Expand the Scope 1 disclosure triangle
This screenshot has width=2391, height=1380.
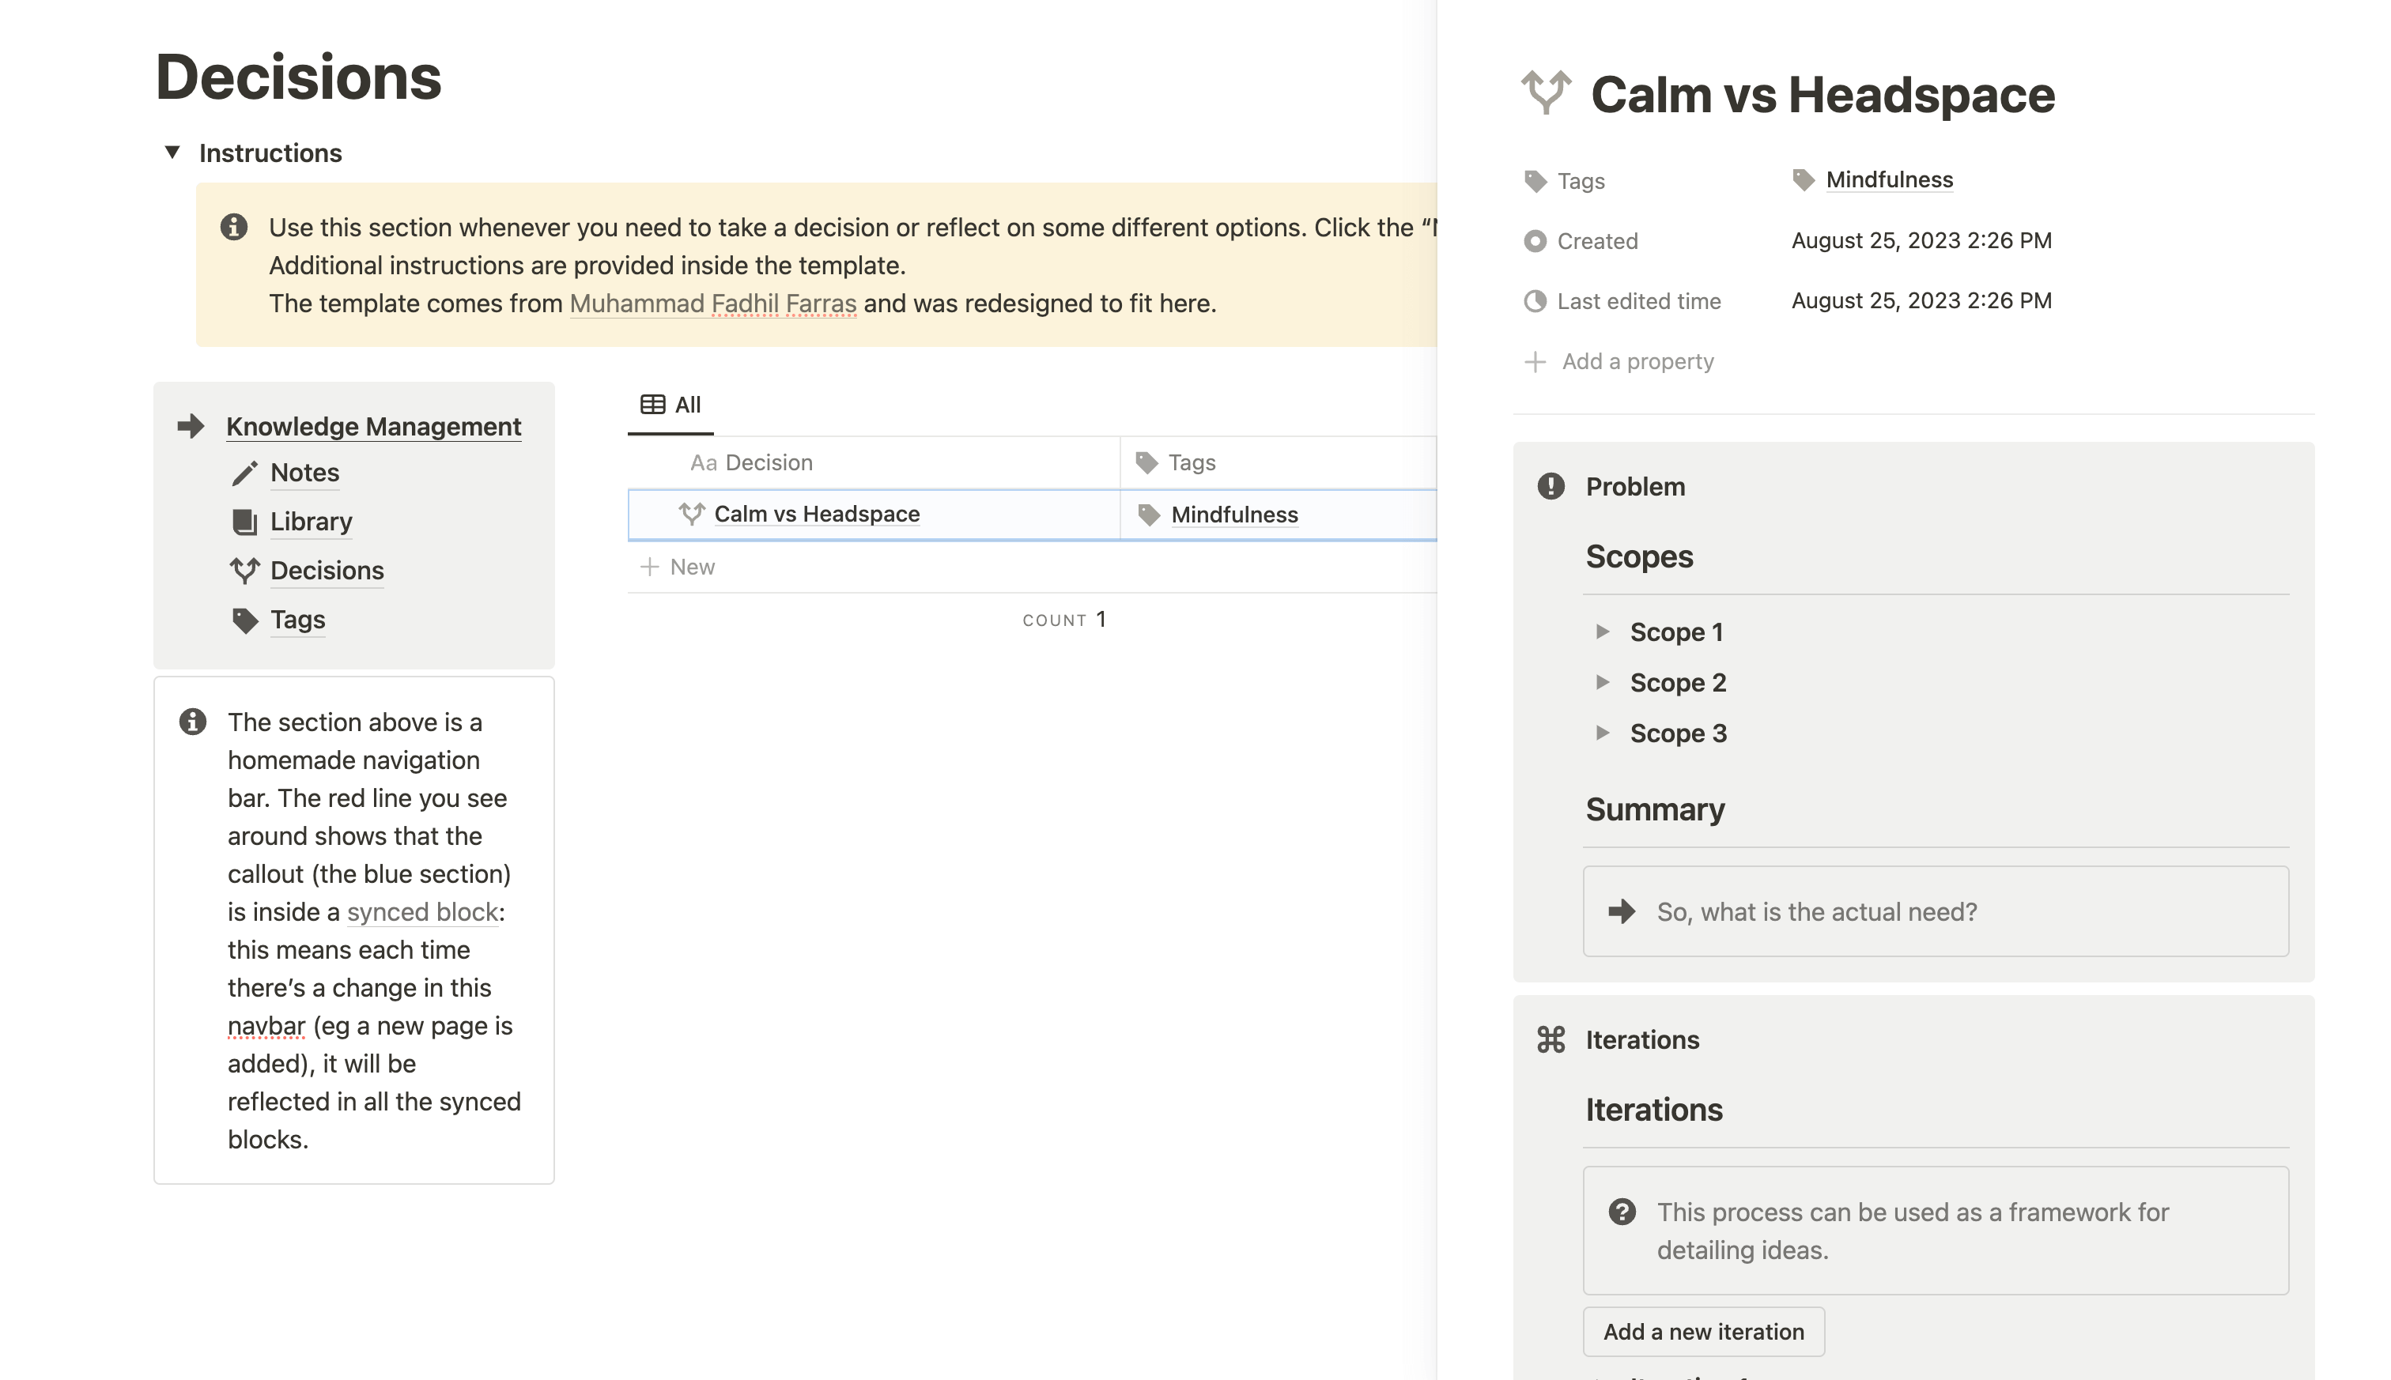click(x=1600, y=631)
